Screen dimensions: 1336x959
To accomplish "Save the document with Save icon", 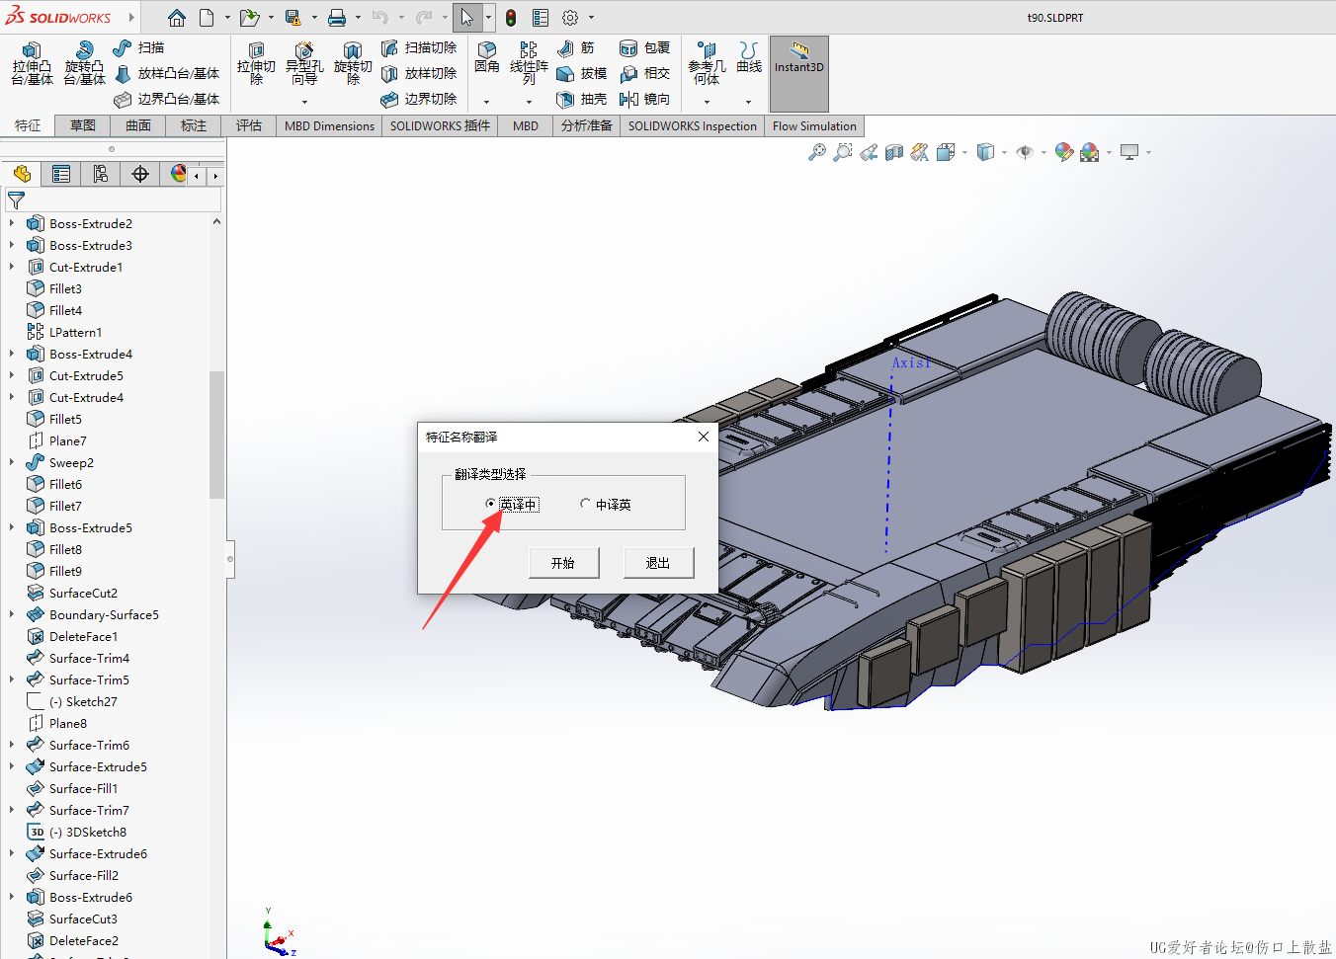I will coord(292,18).
